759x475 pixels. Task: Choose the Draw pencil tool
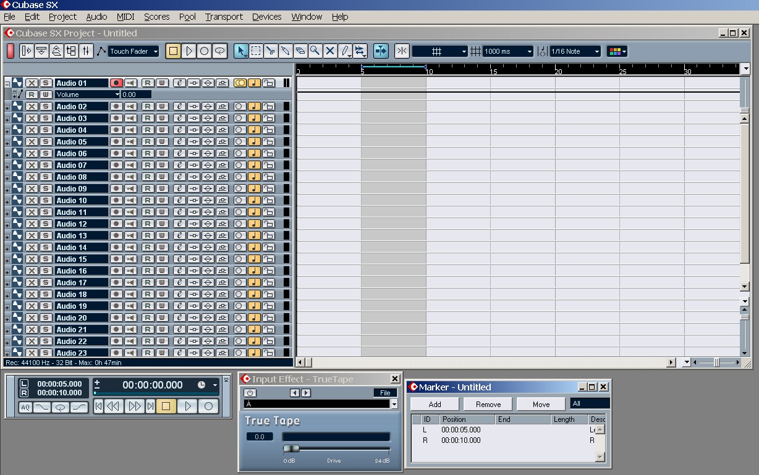click(345, 51)
